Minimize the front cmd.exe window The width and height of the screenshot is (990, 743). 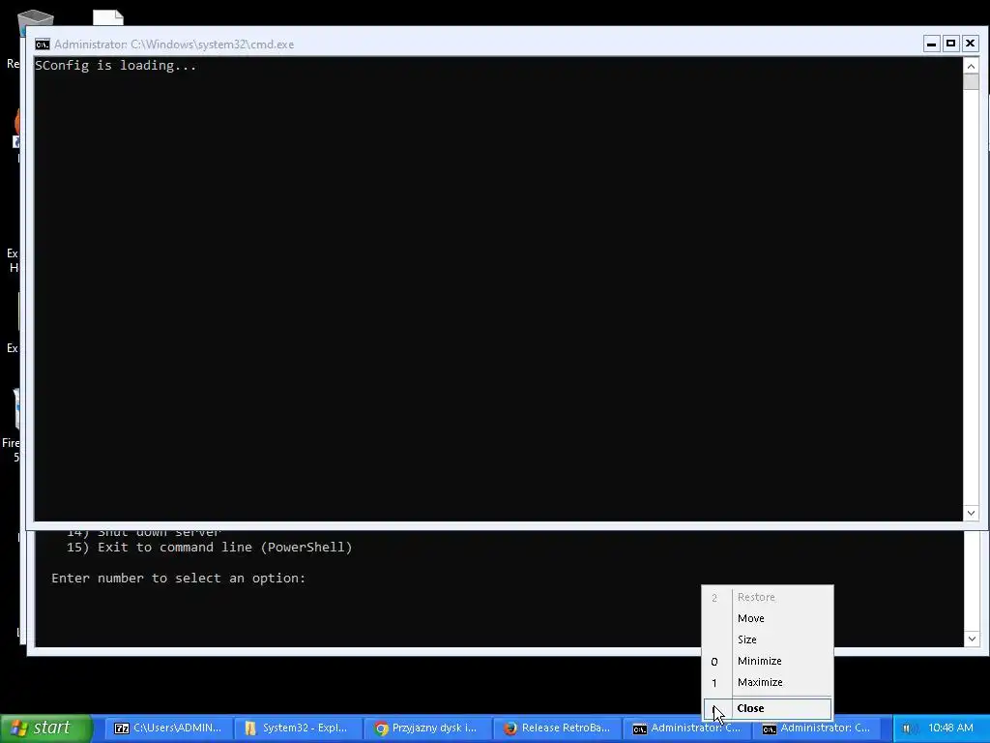(931, 44)
